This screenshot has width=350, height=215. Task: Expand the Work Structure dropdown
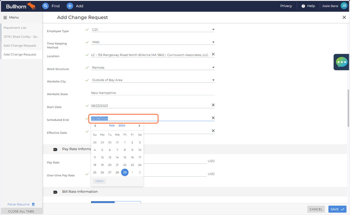point(213,68)
